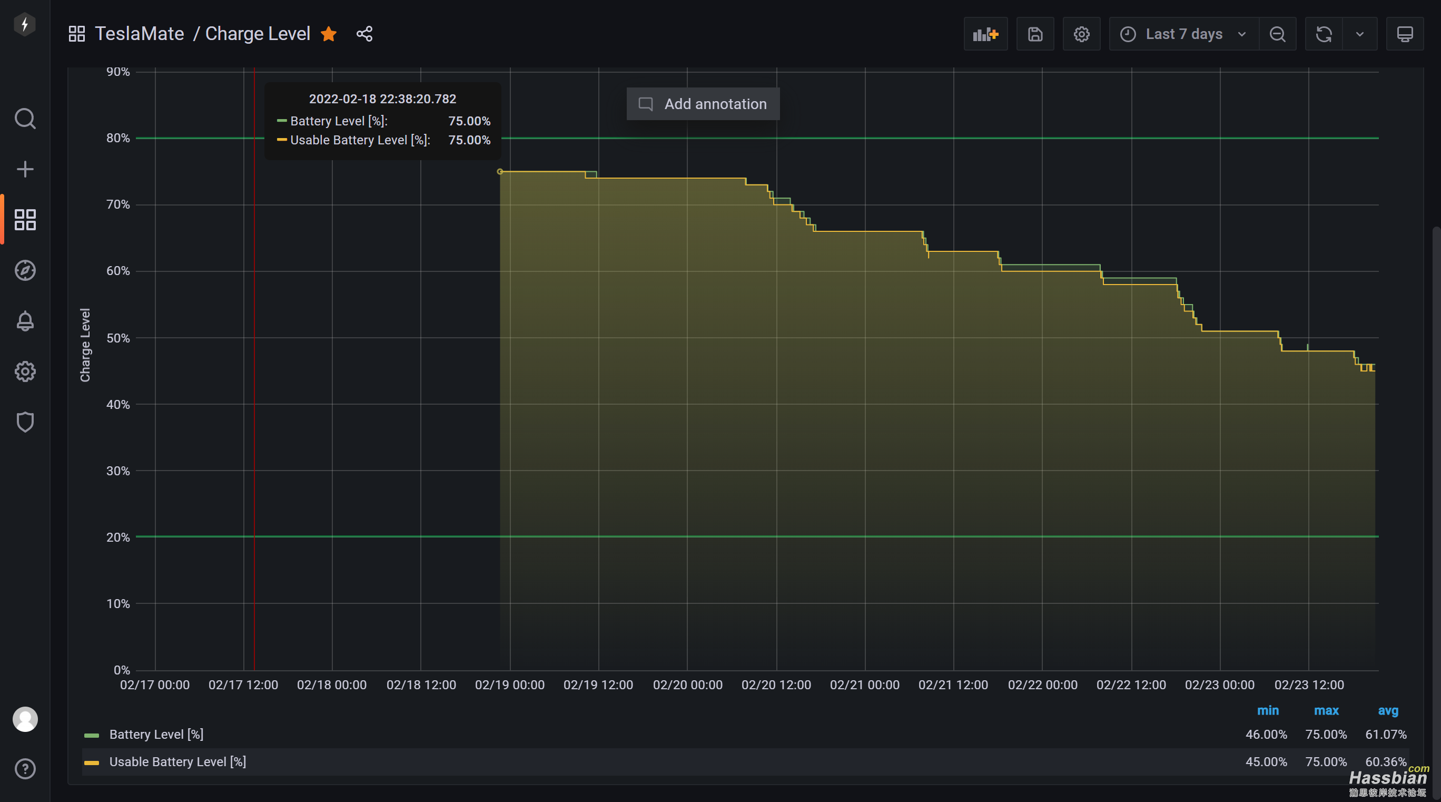The width and height of the screenshot is (1441, 802).
Task: Zoom out the time range
Action: 1278,34
